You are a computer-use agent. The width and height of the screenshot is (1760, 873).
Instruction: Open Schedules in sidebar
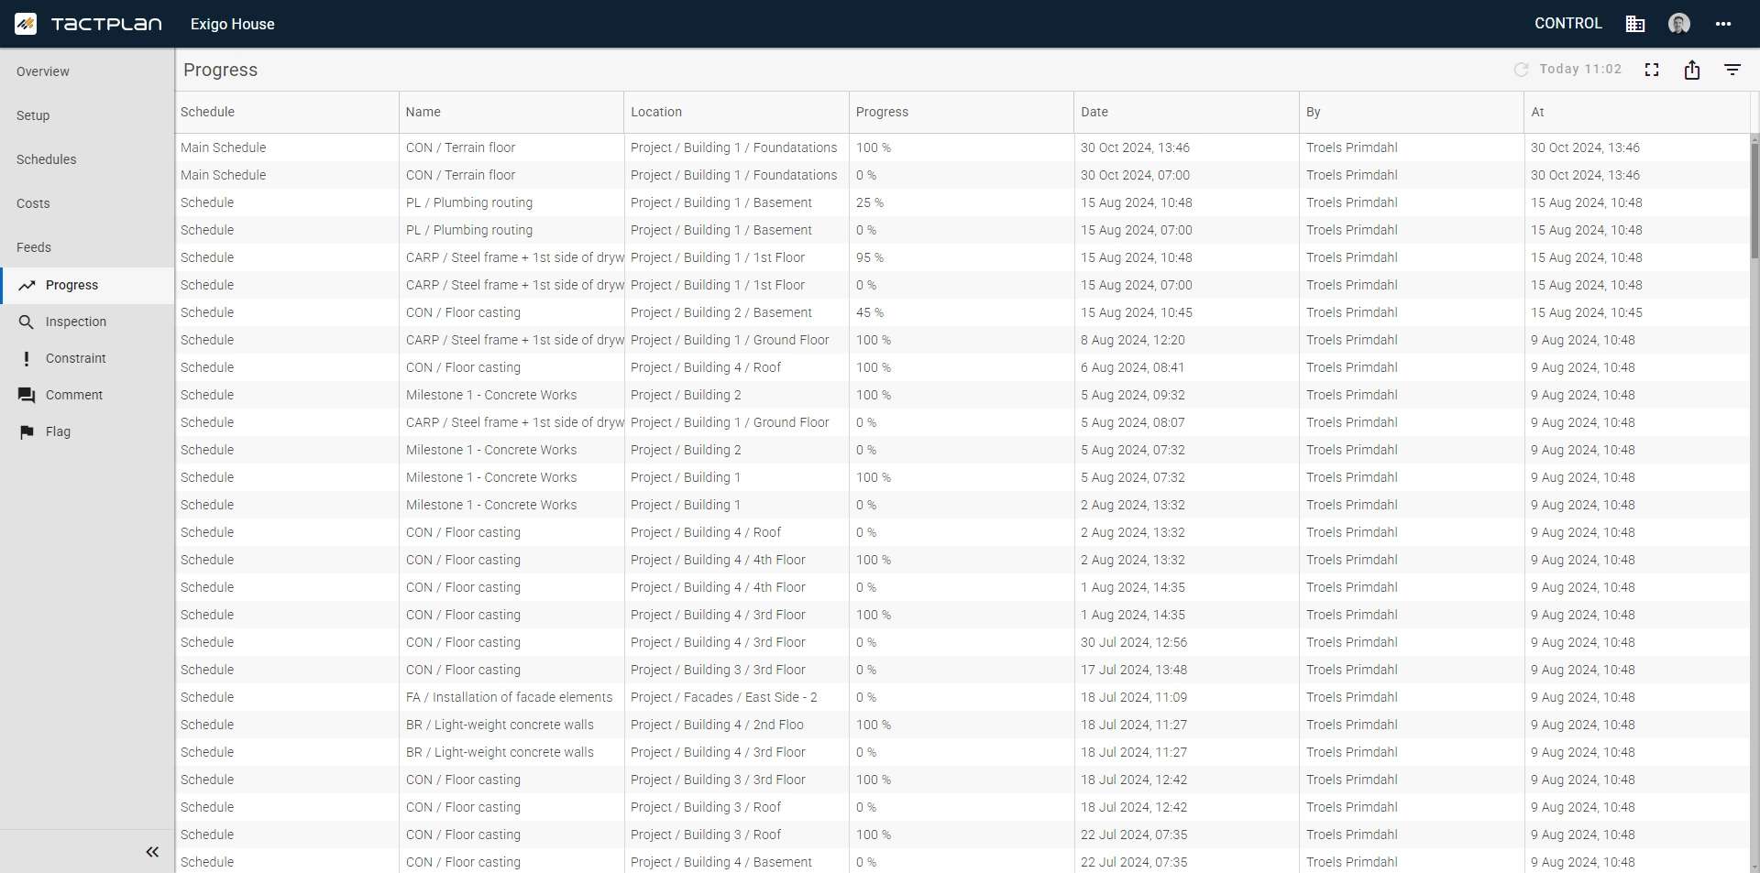(x=46, y=159)
